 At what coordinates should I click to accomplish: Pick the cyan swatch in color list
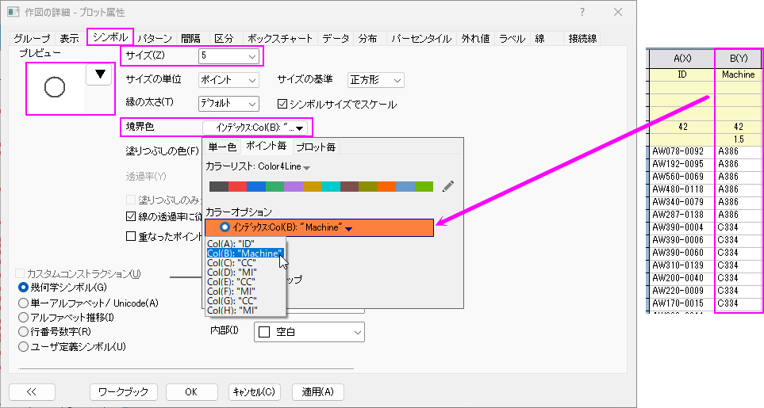tap(330, 186)
